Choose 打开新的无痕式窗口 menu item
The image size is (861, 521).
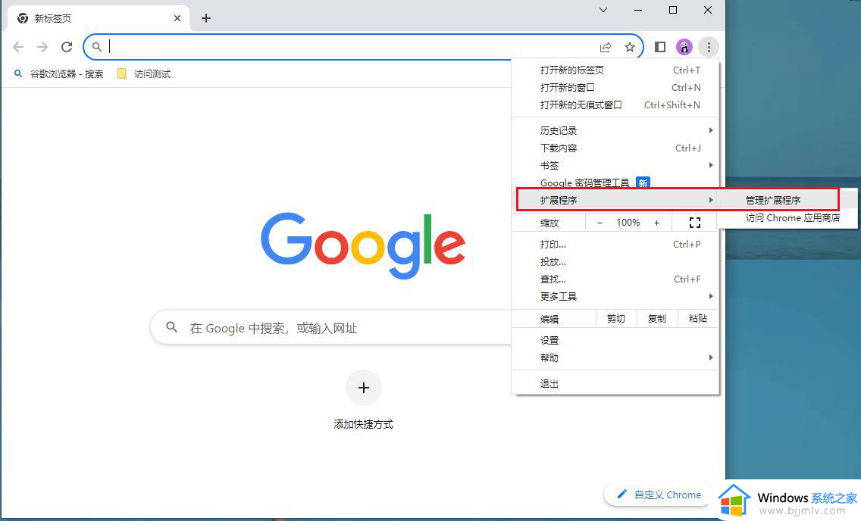[615, 105]
